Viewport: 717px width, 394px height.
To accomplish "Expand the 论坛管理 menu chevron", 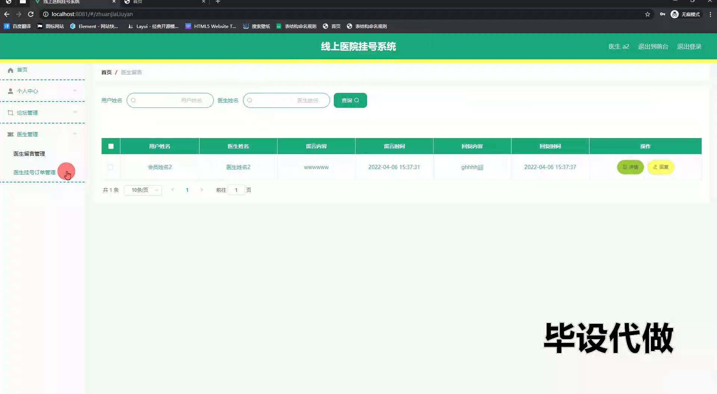I will click(x=75, y=112).
